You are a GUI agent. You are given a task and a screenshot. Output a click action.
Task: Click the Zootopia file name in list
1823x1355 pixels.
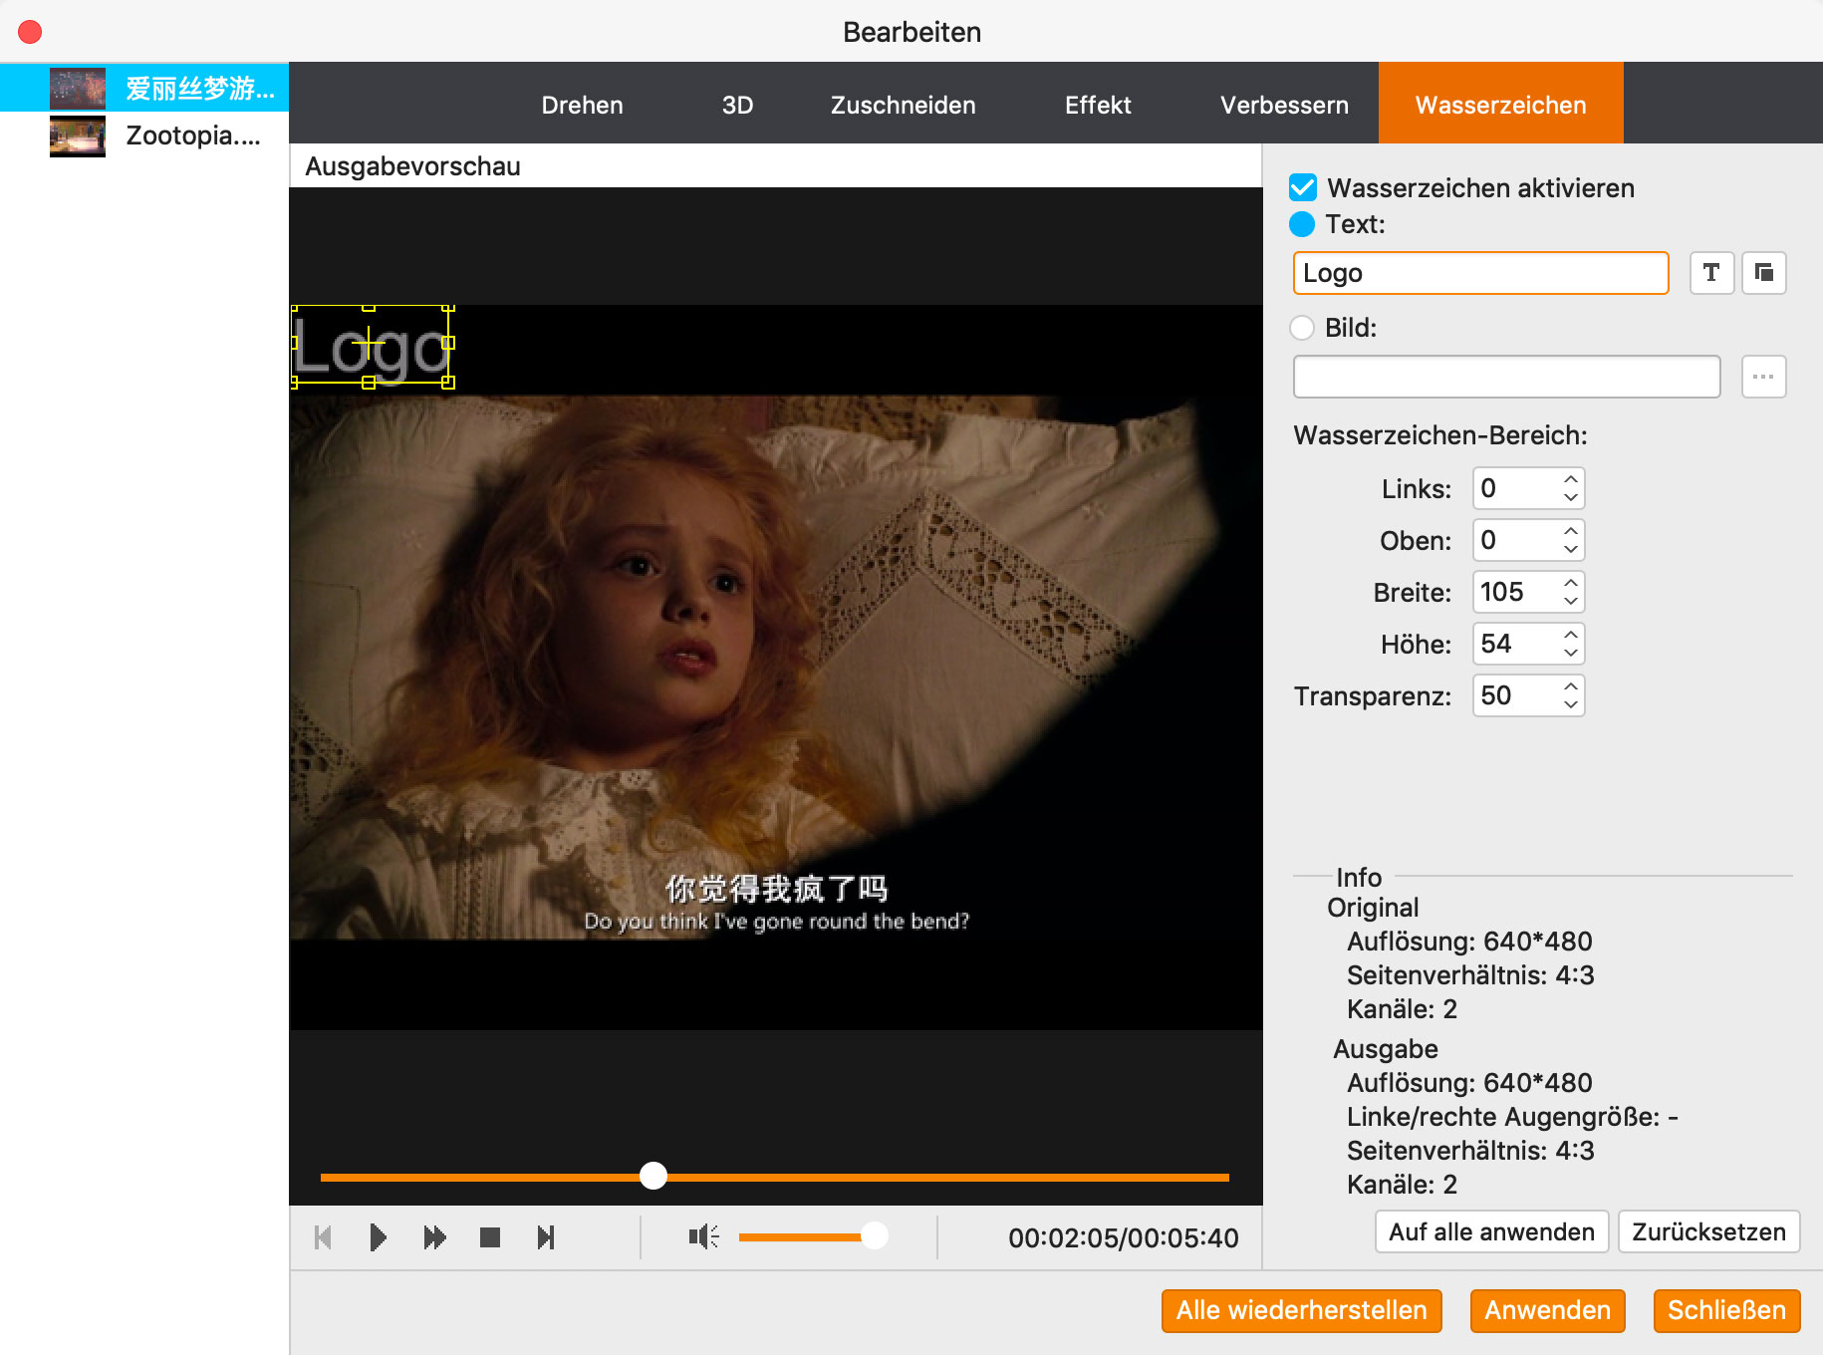pyautogui.click(x=193, y=135)
